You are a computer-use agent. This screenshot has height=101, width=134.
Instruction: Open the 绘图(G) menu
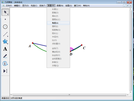69,6
